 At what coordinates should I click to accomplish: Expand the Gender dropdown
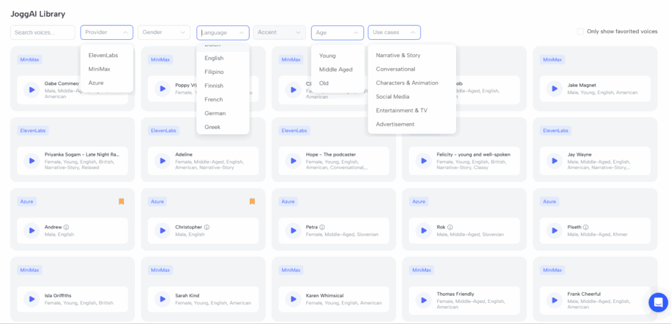[164, 32]
